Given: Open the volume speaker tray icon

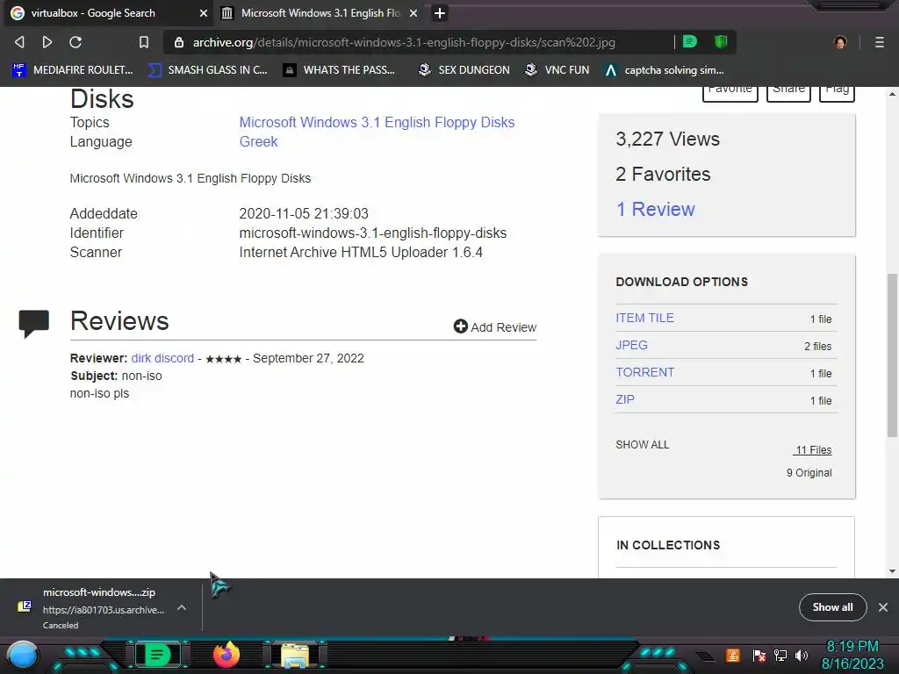Looking at the screenshot, I should click(x=802, y=655).
